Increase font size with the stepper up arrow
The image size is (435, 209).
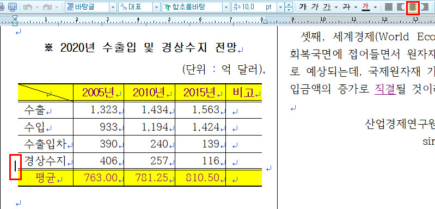pyautogui.click(x=289, y=5)
